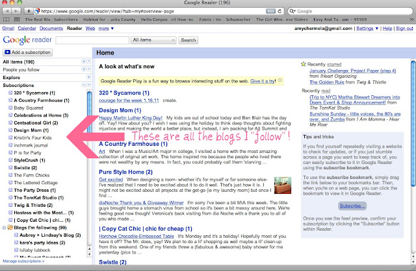Open the Happy Martin Luther King Day! post
This screenshot has height=271, width=416.
[131, 118]
